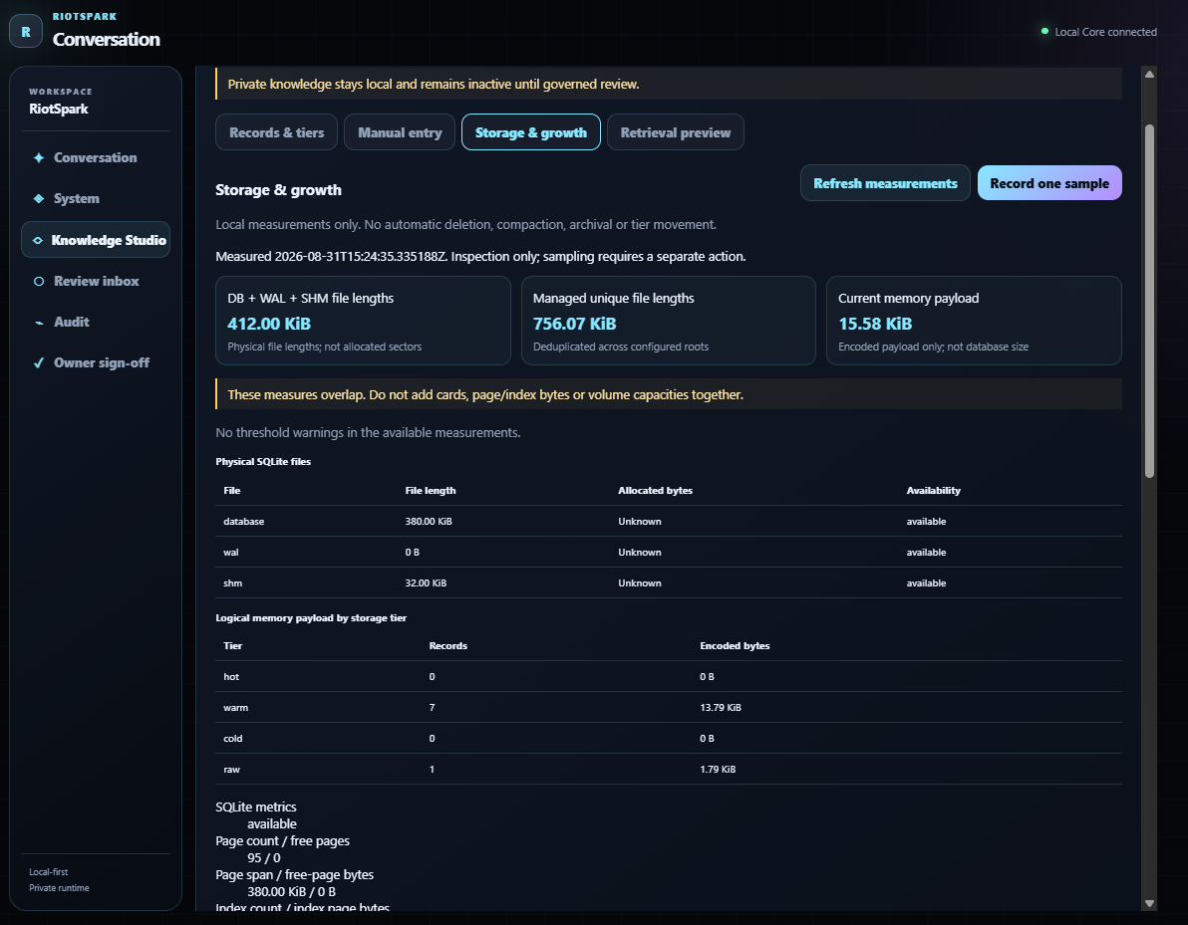Click the 1.79 KiB raw encoded bytes
Viewport: 1188px width, 925px height.
[x=718, y=770]
